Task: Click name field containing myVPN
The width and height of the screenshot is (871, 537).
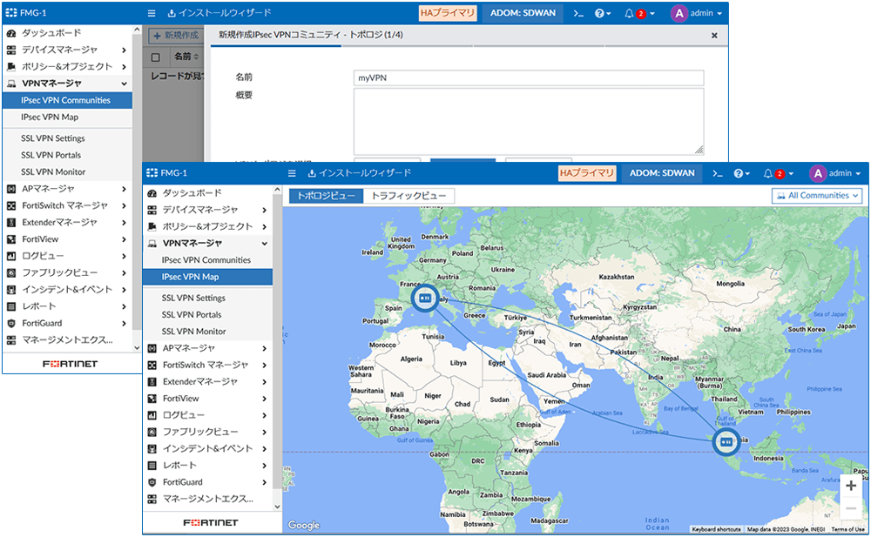Action: click(529, 77)
